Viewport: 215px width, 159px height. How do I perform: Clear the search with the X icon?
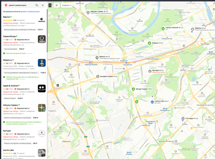click(x=43, y=5)
